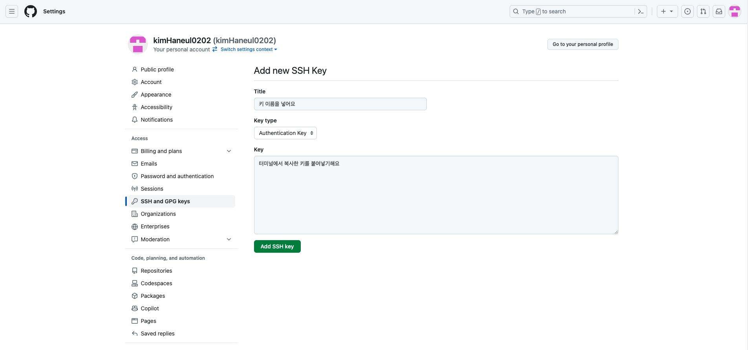Click the key text area resize handle
Image resolution: width=748 pixels, height=350 pixels.
(616, 232)
